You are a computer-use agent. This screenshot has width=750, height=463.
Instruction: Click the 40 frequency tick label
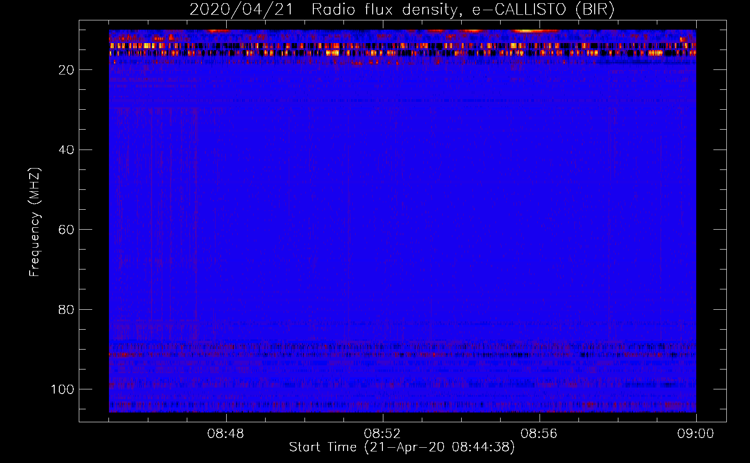pyautogui.click(x=66, y=150)
